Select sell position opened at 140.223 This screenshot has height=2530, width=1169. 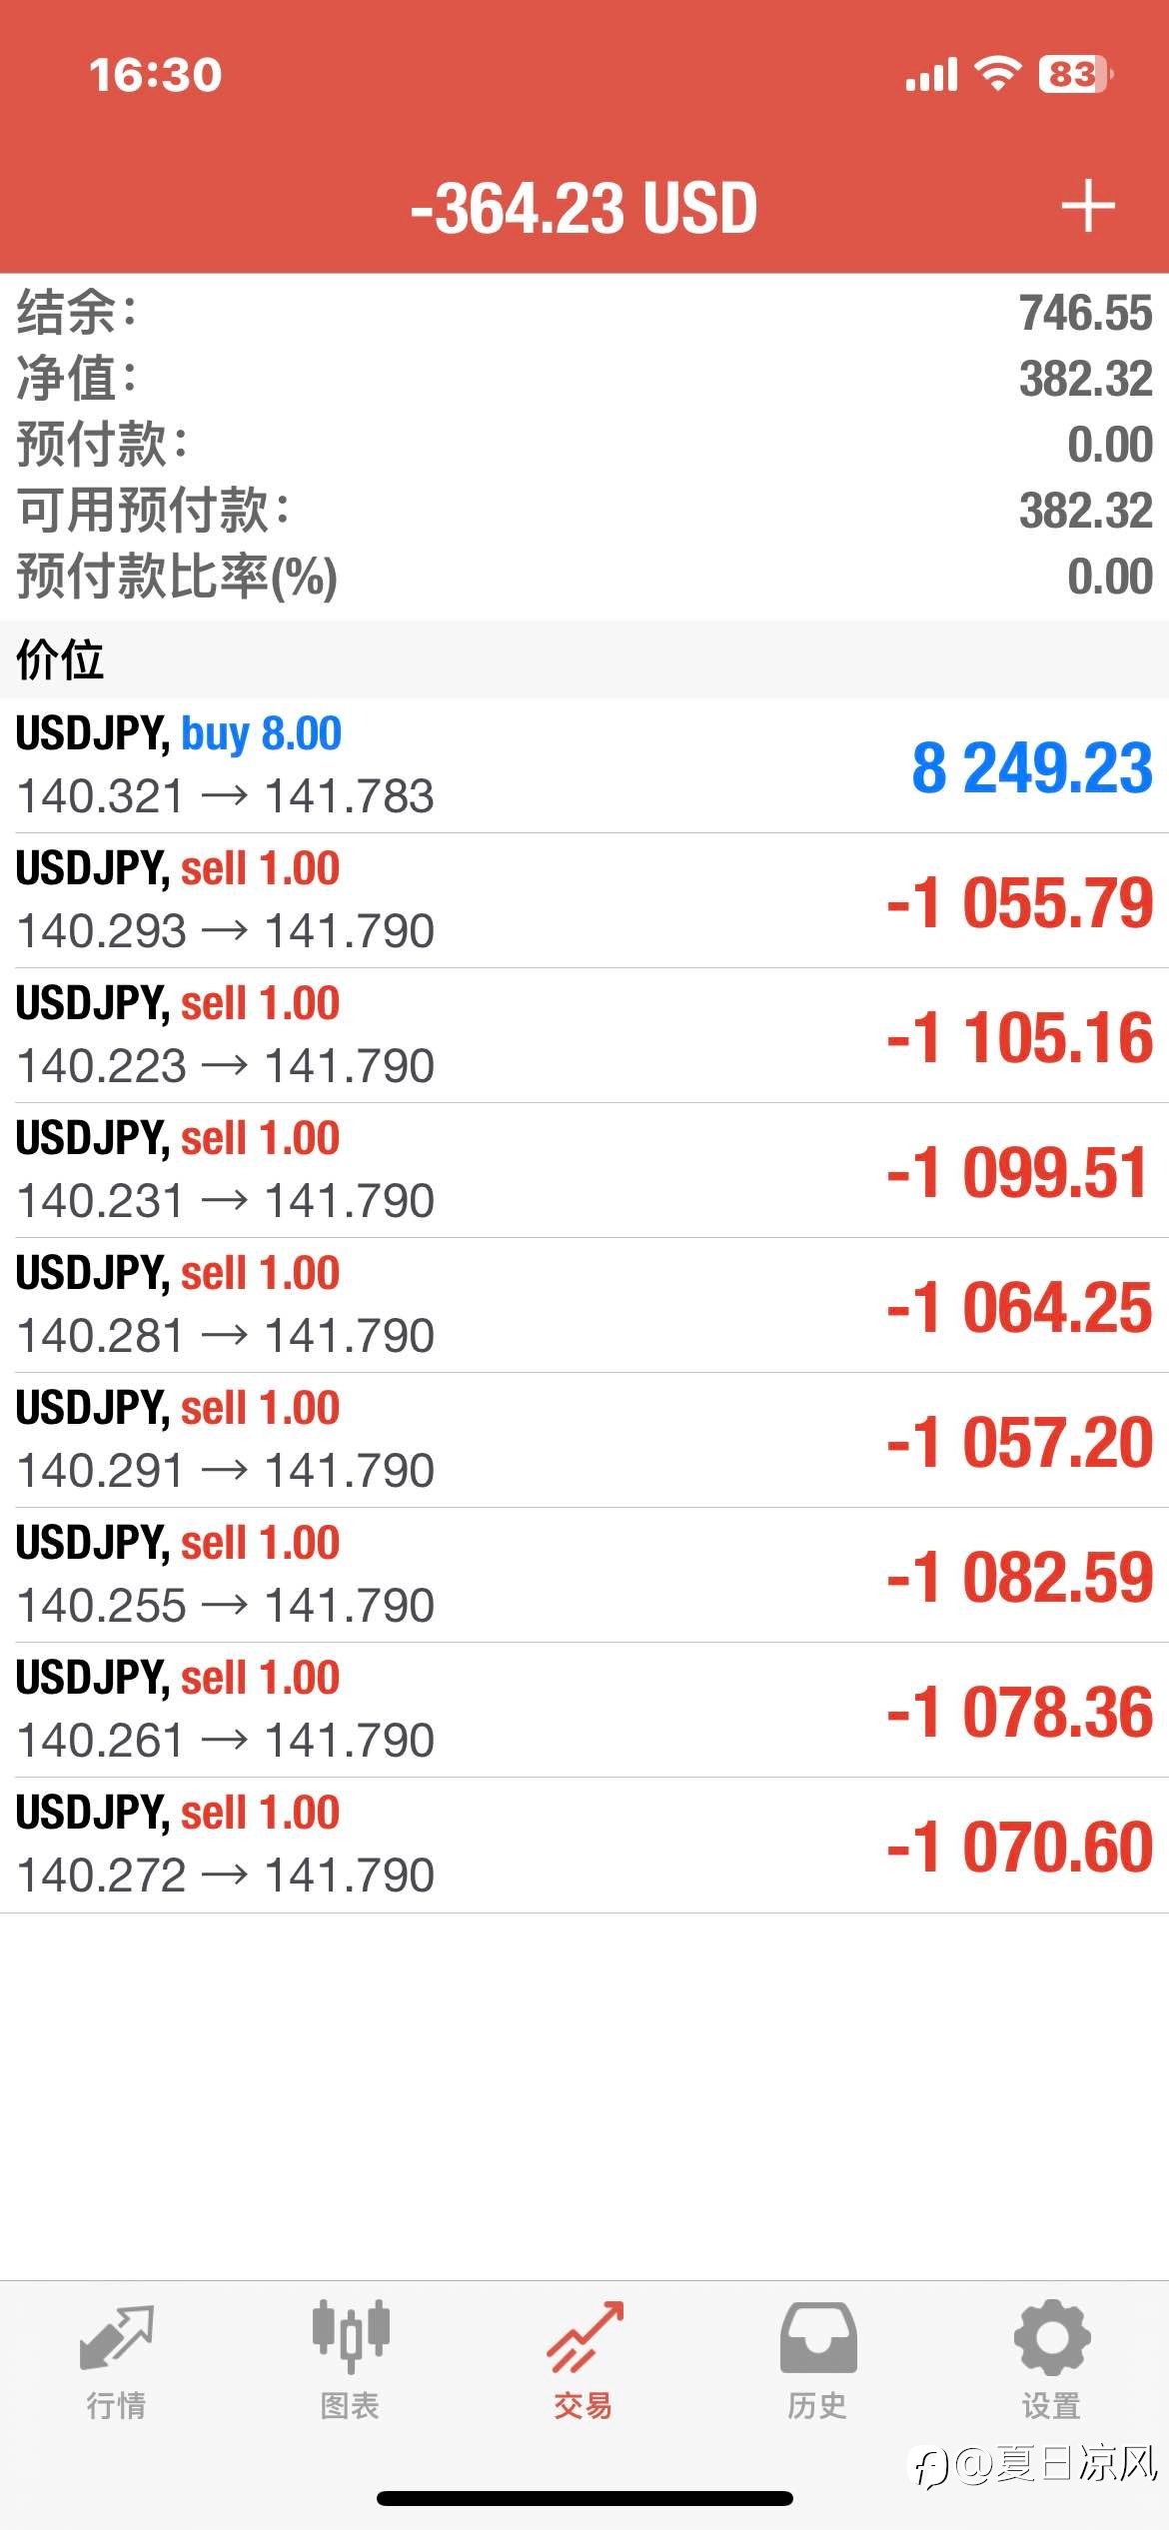click(584, 1035)
